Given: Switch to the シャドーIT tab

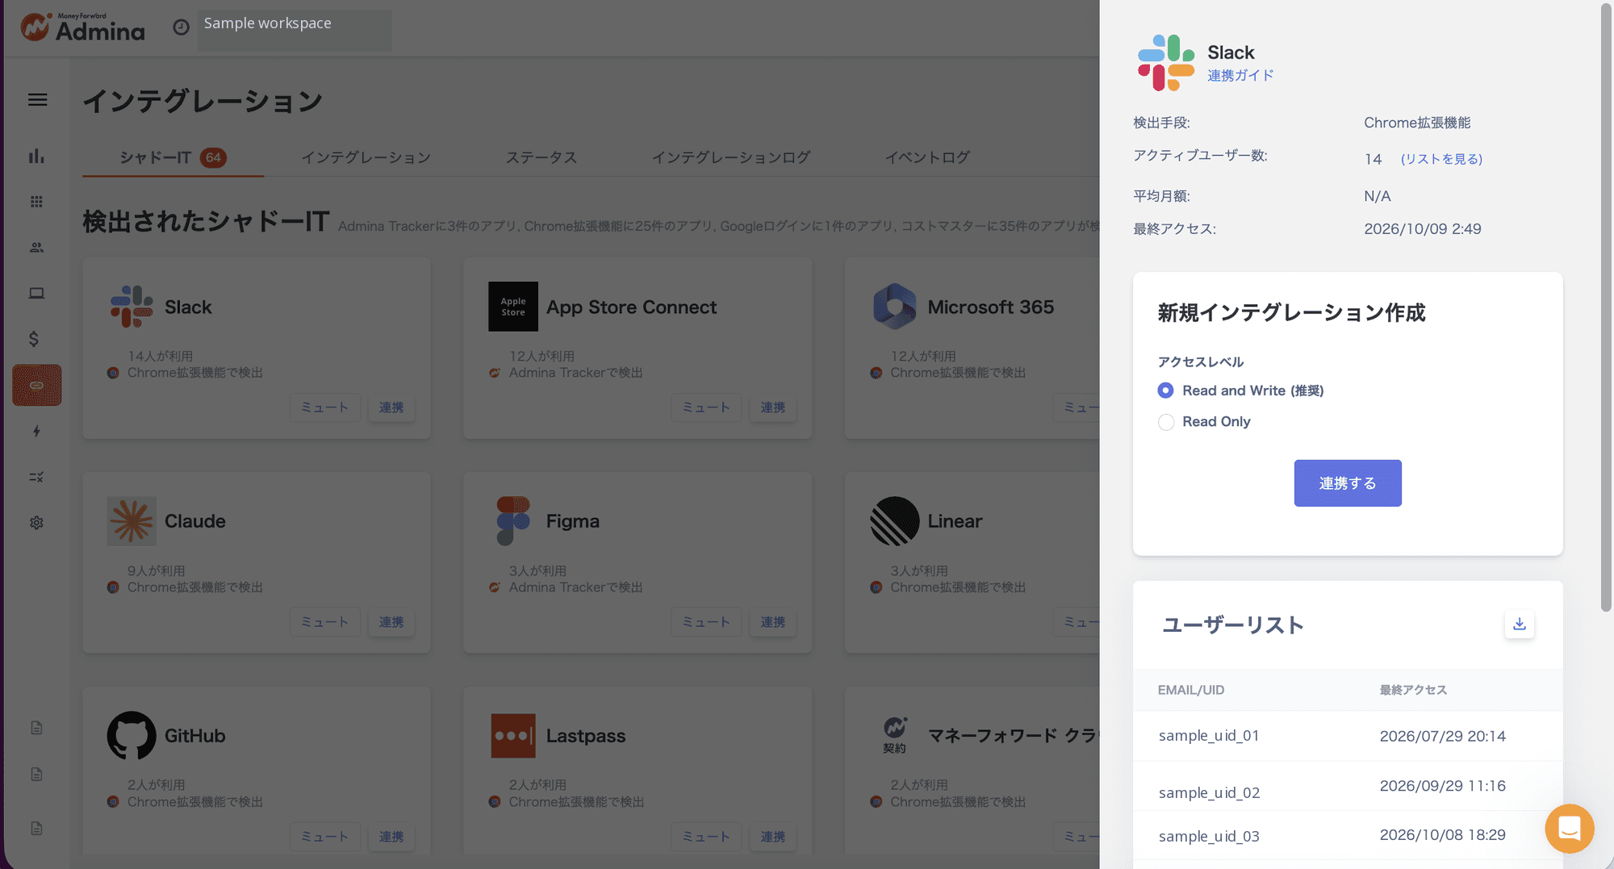Looking at the screenshot, I should (x=173, y=157).
